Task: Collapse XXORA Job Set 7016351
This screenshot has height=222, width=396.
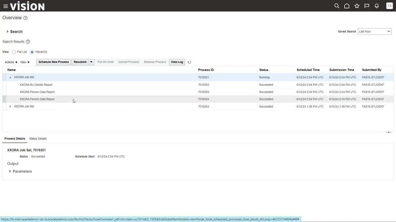Action: pyautogui.click(x=10, y=77)
